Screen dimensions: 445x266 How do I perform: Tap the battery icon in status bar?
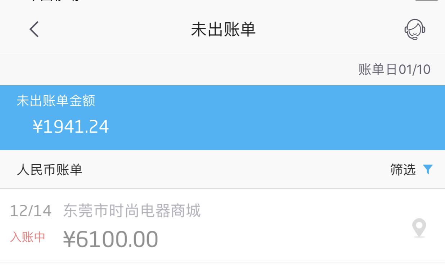pos(426,1)
